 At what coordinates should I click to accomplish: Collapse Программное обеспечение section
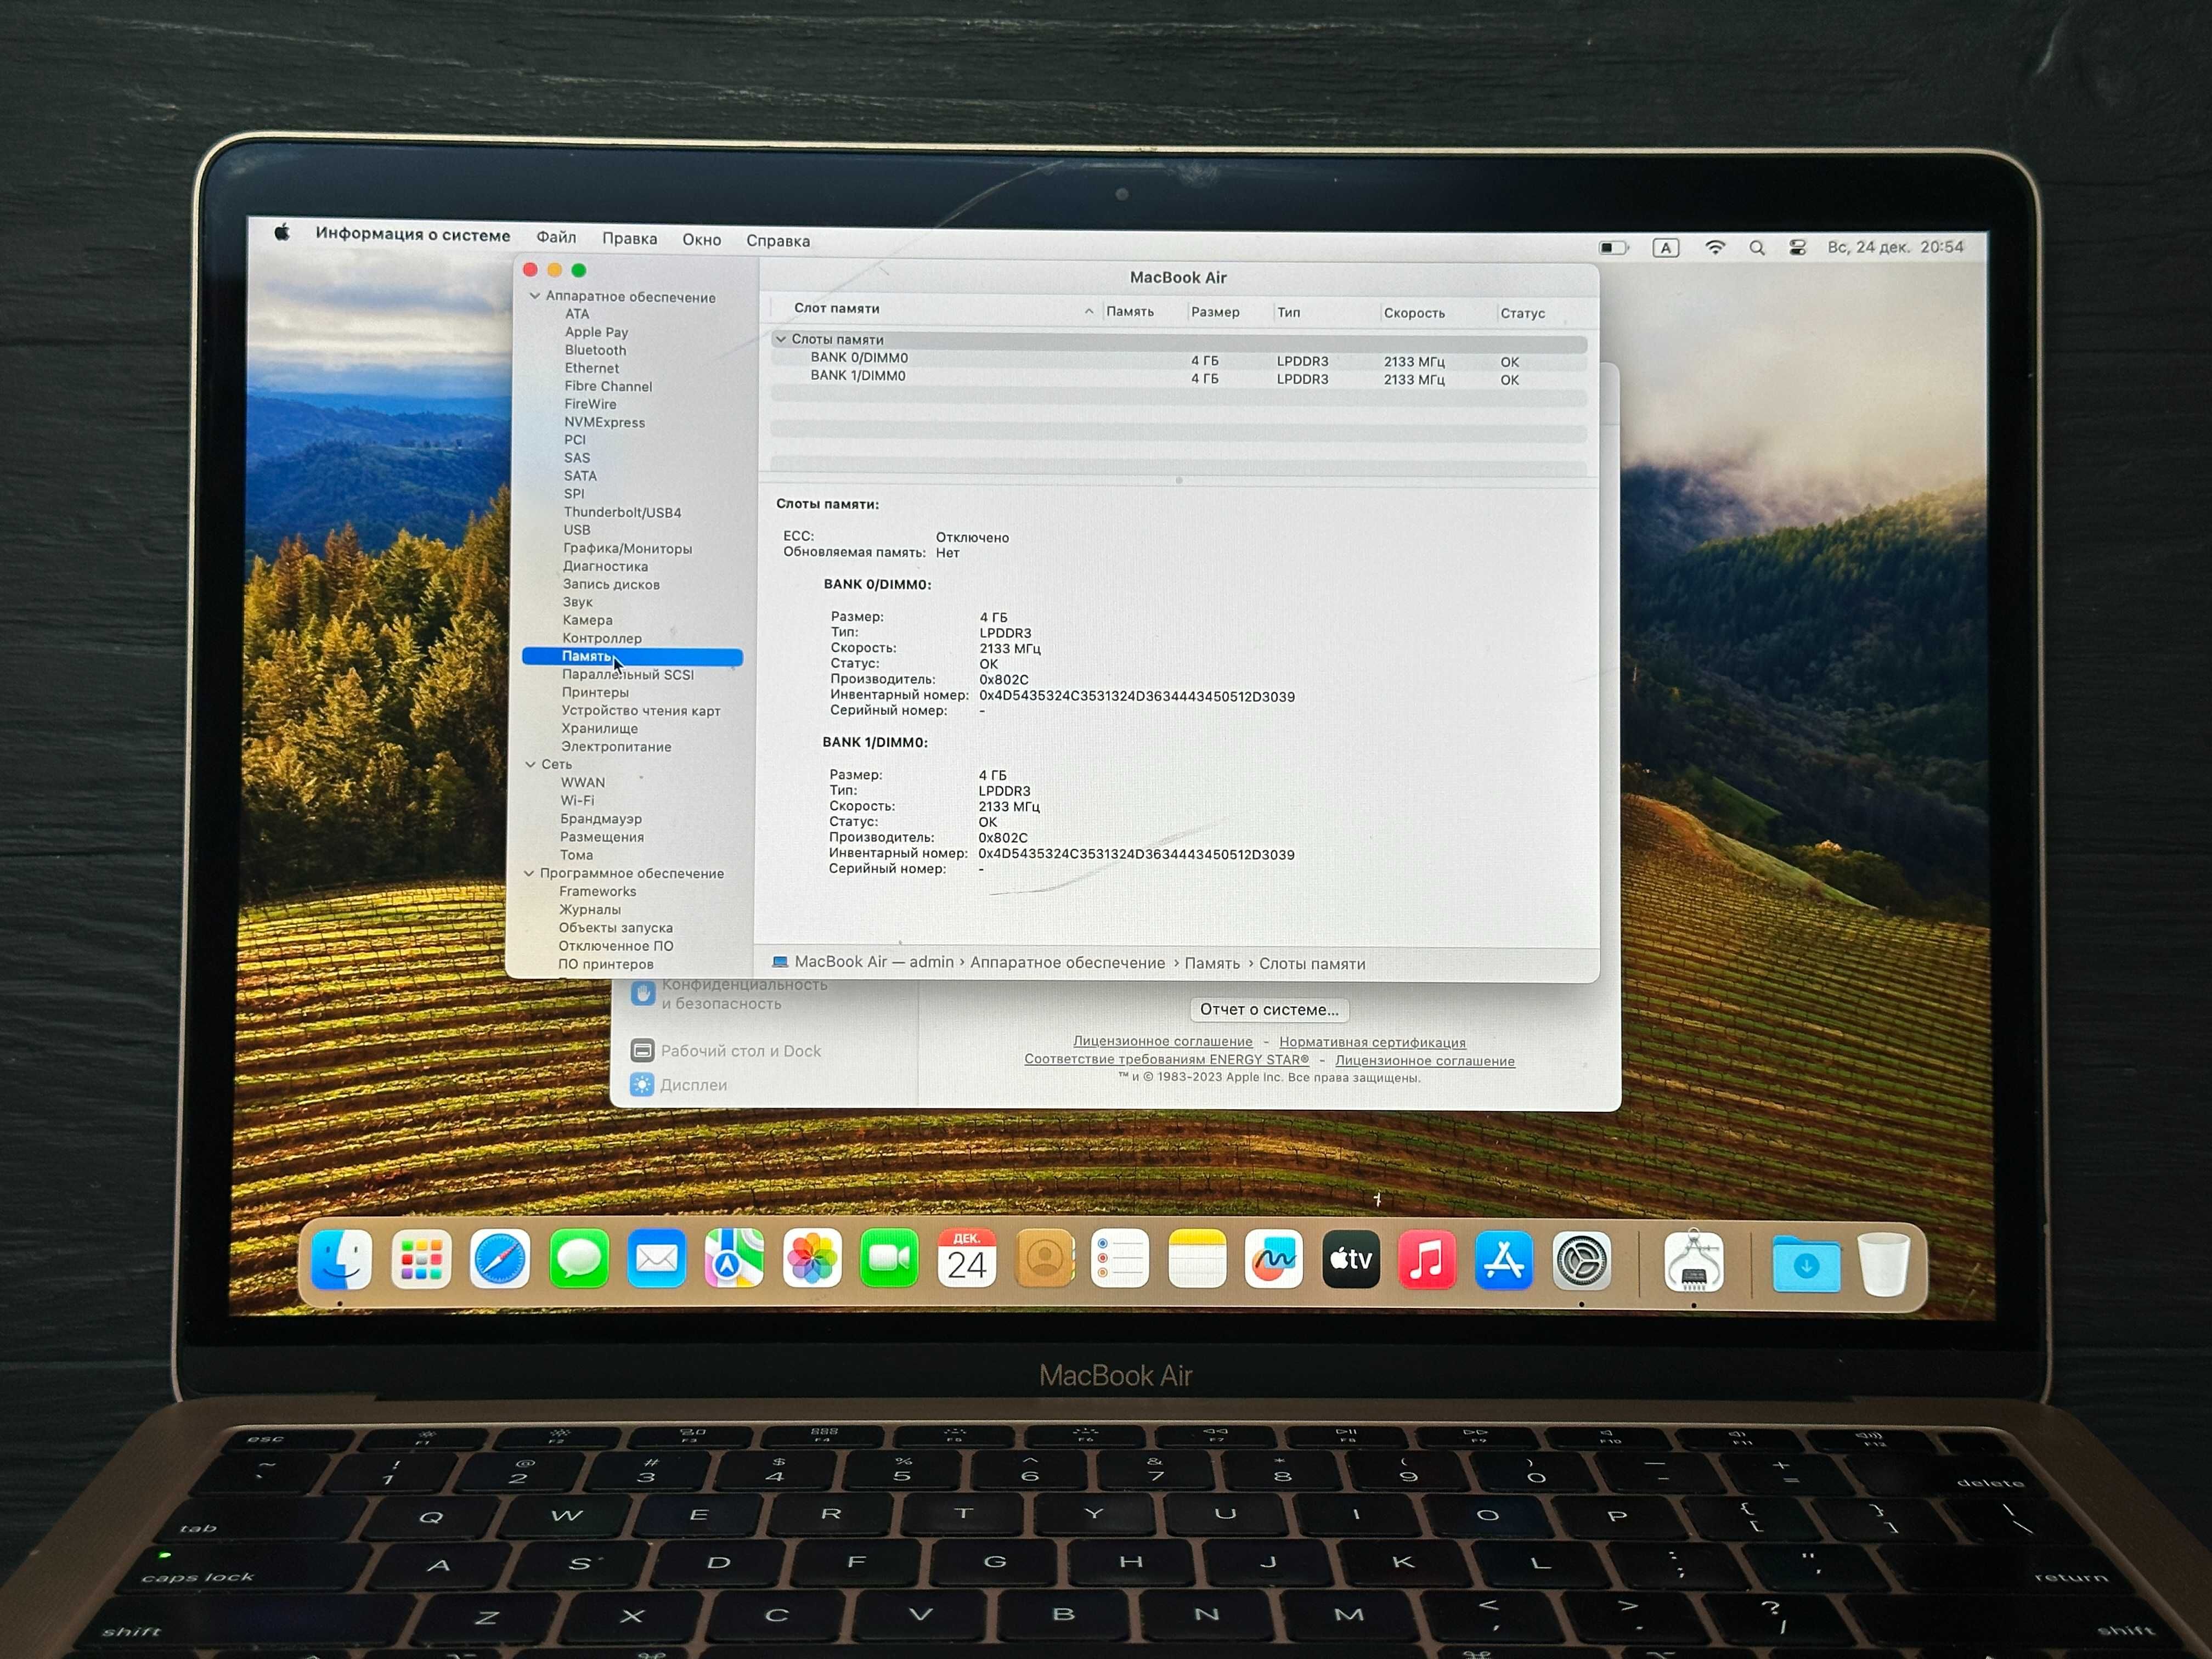click(530, 873)
